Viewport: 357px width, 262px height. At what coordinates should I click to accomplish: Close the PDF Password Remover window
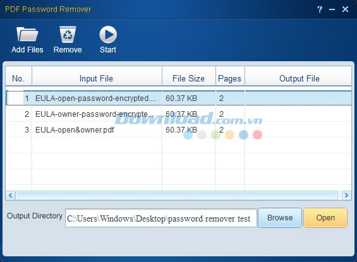pyautogui.click(x=345, y=9)
